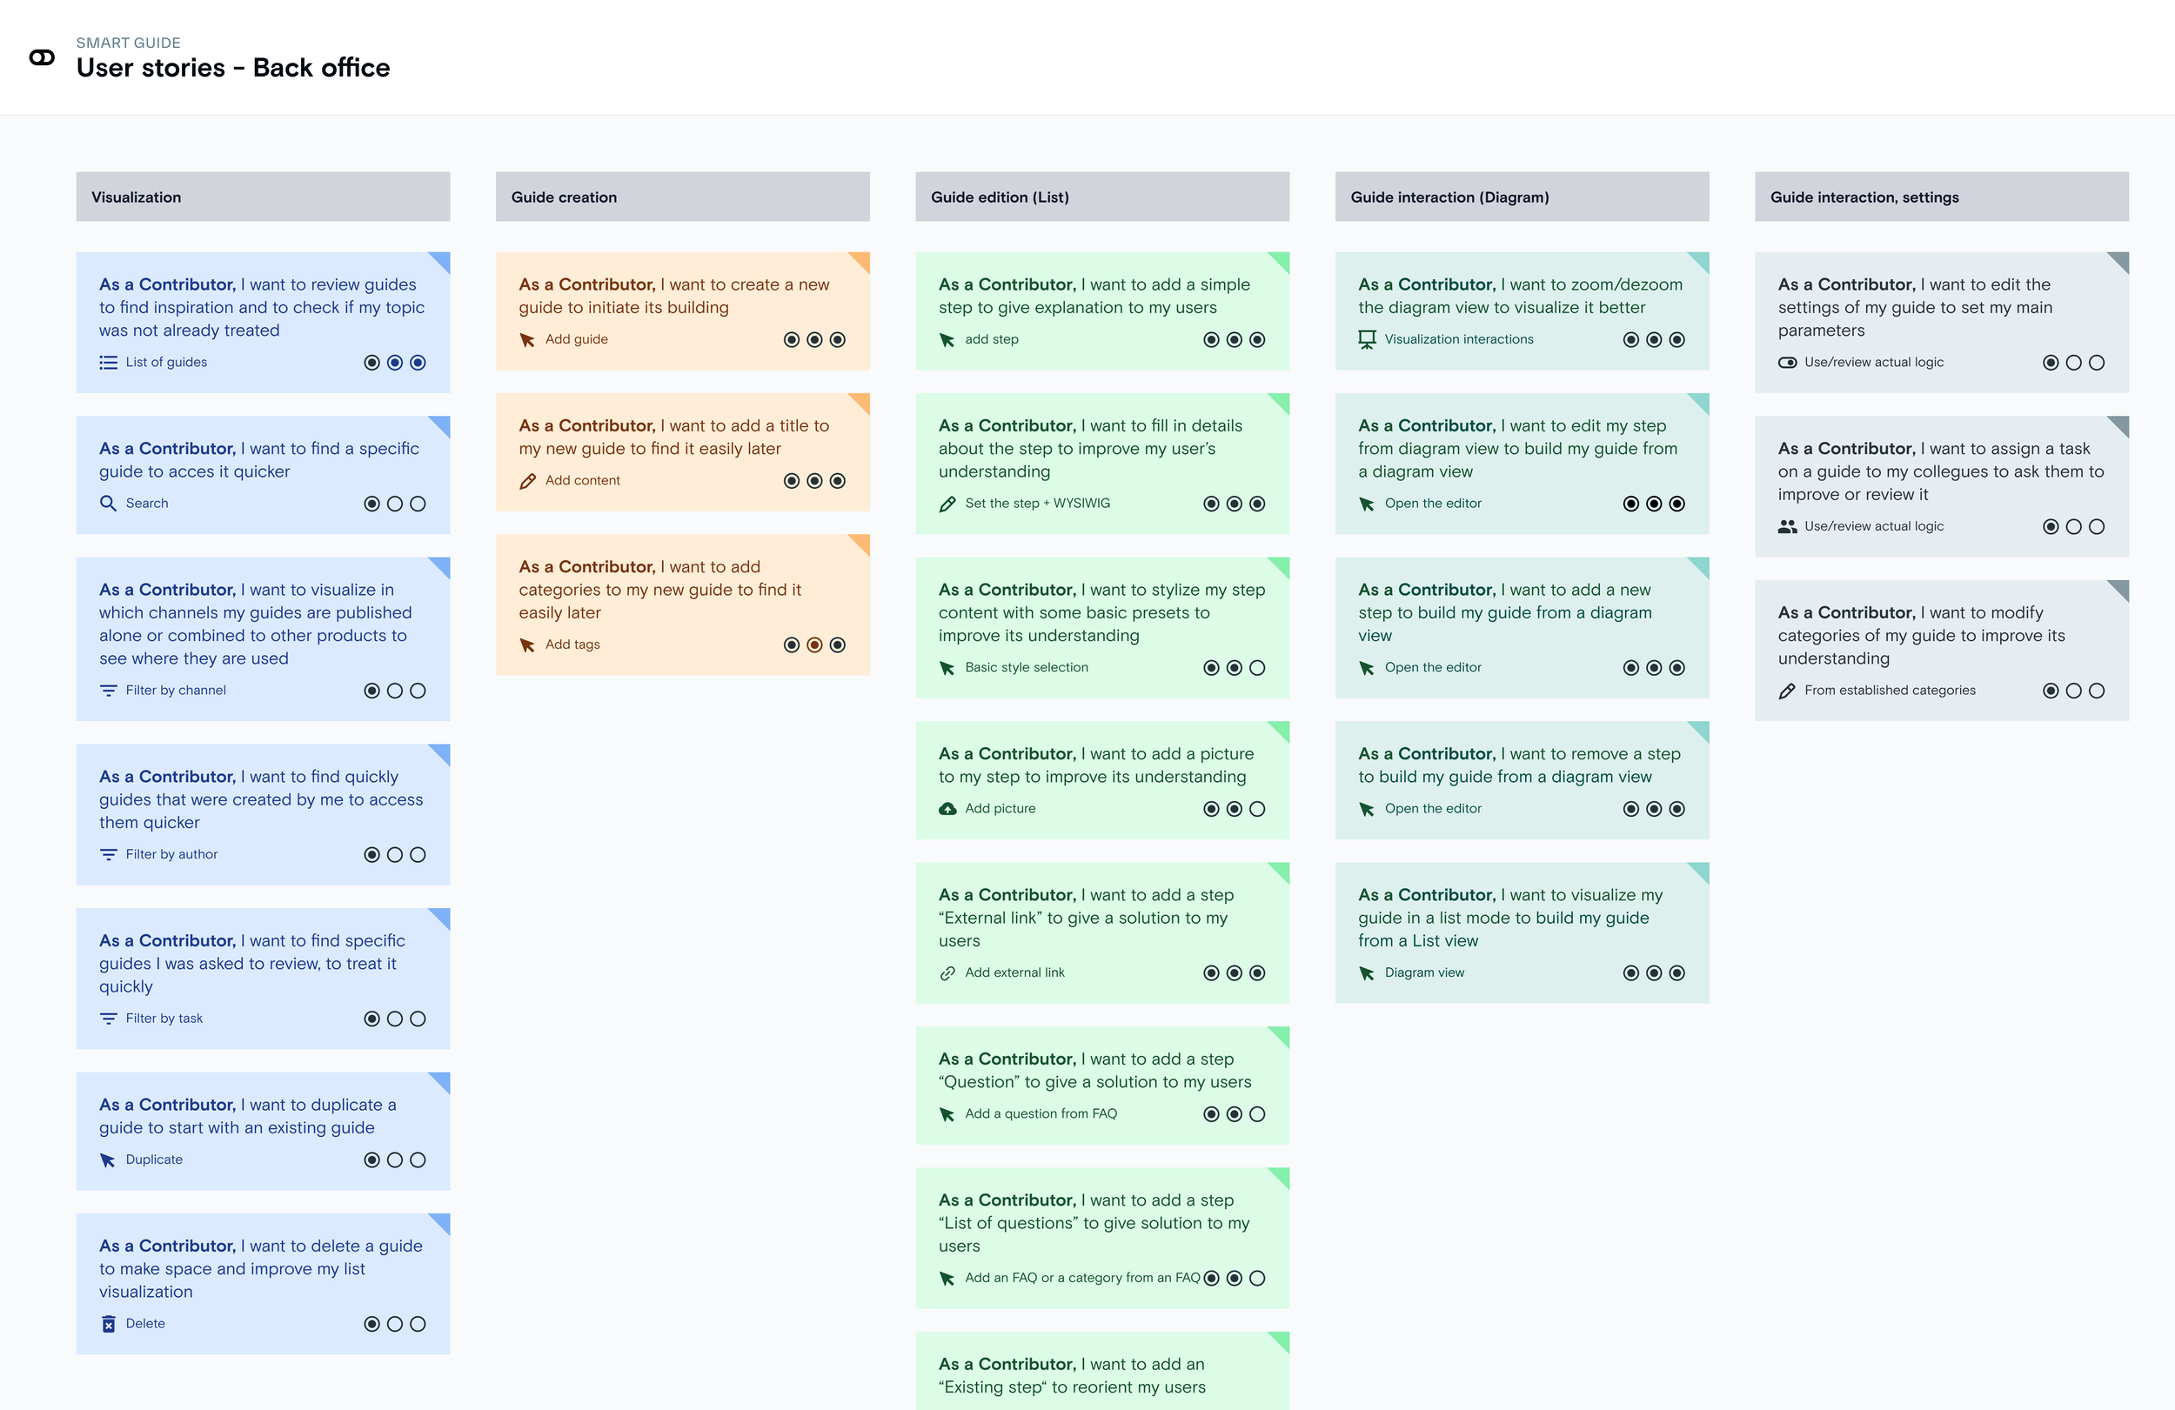
Task: Select second radio dot on Duplicate card
Action: 395,1159
